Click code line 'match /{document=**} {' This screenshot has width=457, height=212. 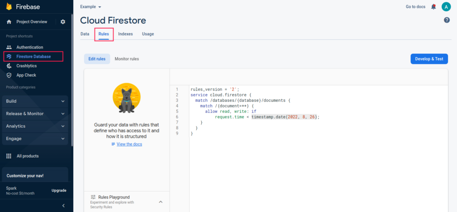(227, 106)
